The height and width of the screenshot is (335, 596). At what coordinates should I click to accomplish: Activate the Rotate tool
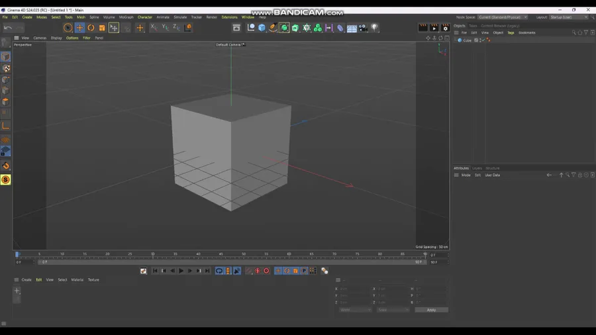91,28
